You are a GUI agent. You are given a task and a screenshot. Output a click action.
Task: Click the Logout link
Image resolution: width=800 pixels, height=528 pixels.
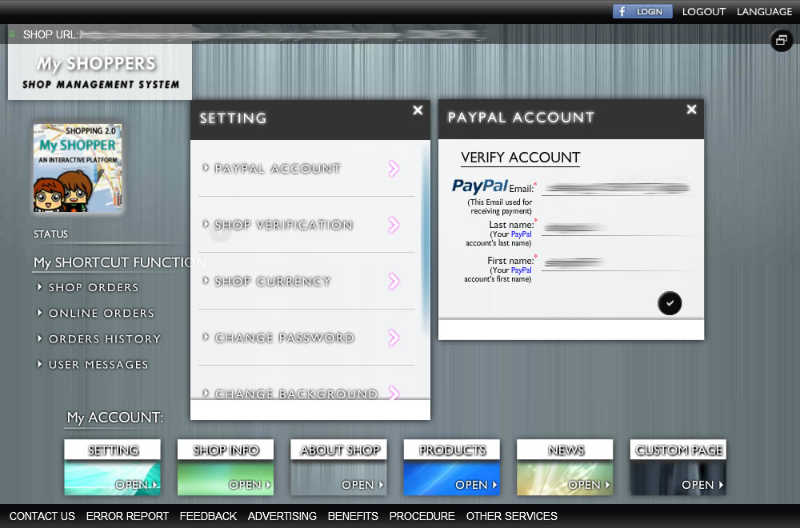tap(703, 11)
